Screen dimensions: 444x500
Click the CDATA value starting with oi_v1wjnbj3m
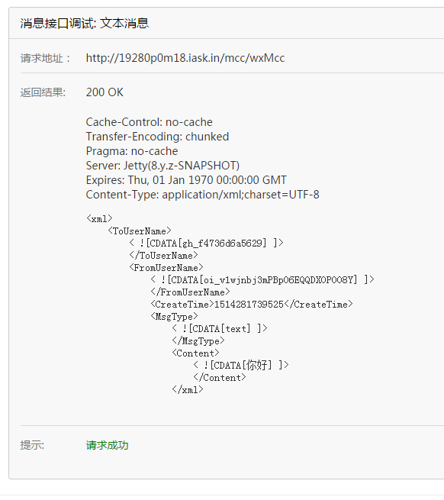pos(262,279)
